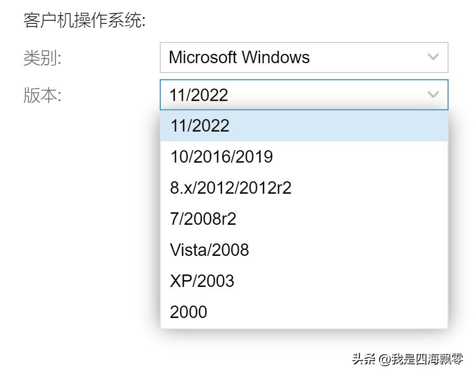Choose the Vista/2008 version entry
Screen dimensions: 474x376
210,250
